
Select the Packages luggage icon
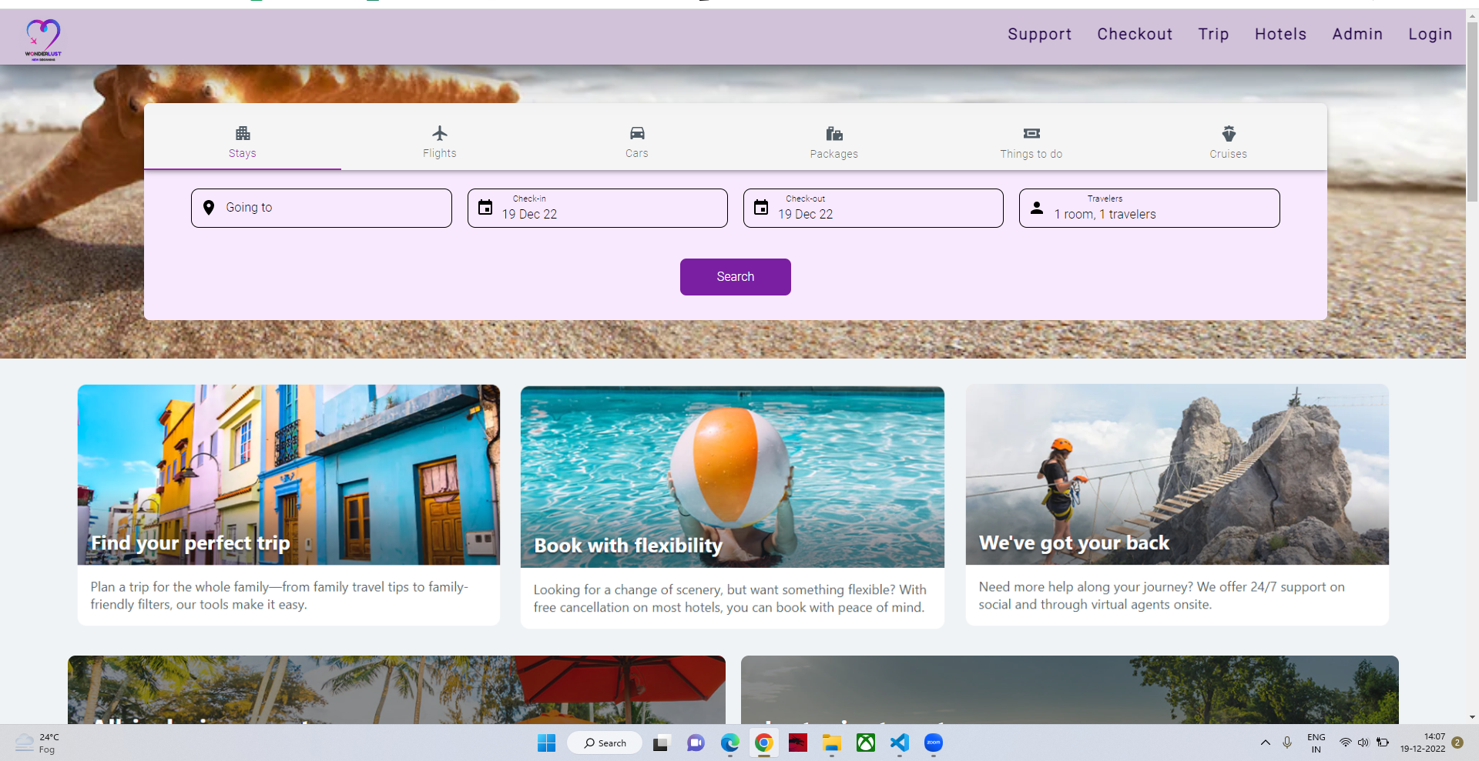[833, 132]
